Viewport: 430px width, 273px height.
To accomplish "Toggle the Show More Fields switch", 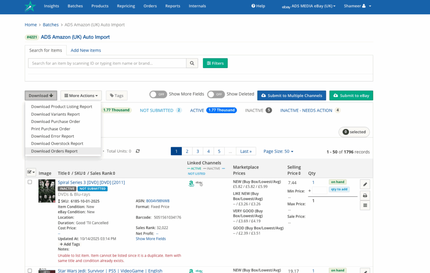I will 158,94.
